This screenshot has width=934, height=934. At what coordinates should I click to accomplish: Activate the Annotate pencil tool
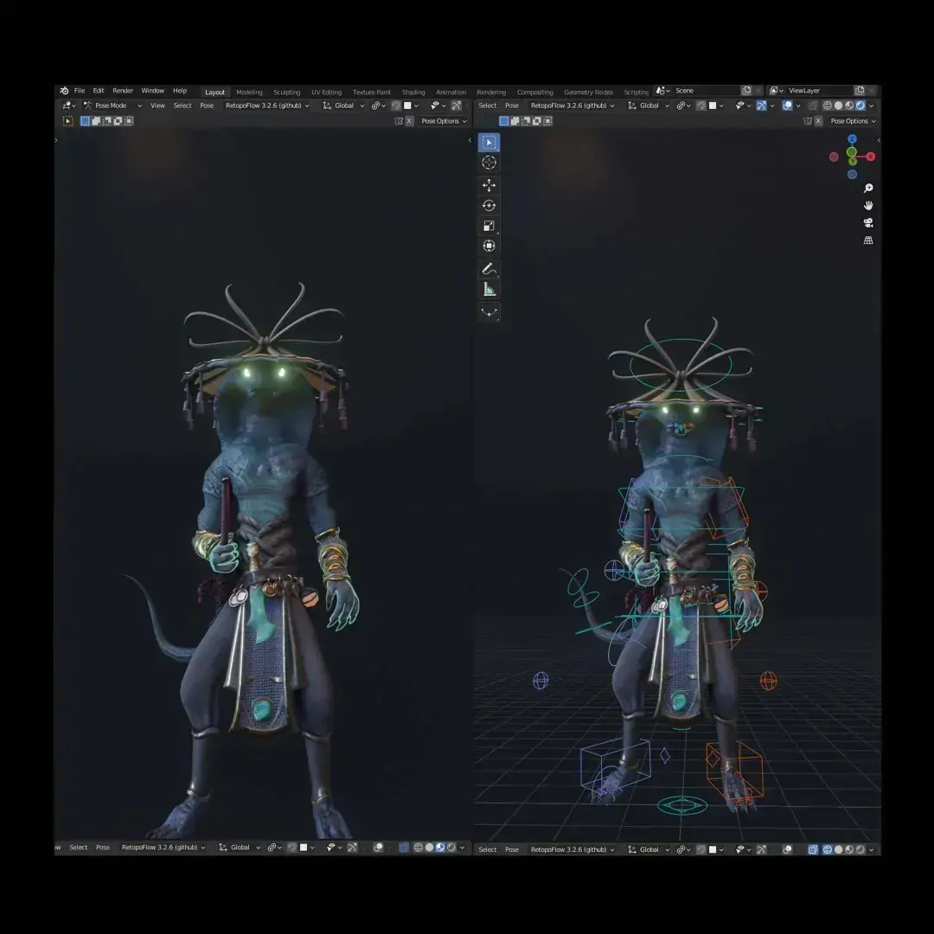(x=489, y=269)
